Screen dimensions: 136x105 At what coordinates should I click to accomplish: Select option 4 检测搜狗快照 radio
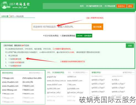[9, 66]
